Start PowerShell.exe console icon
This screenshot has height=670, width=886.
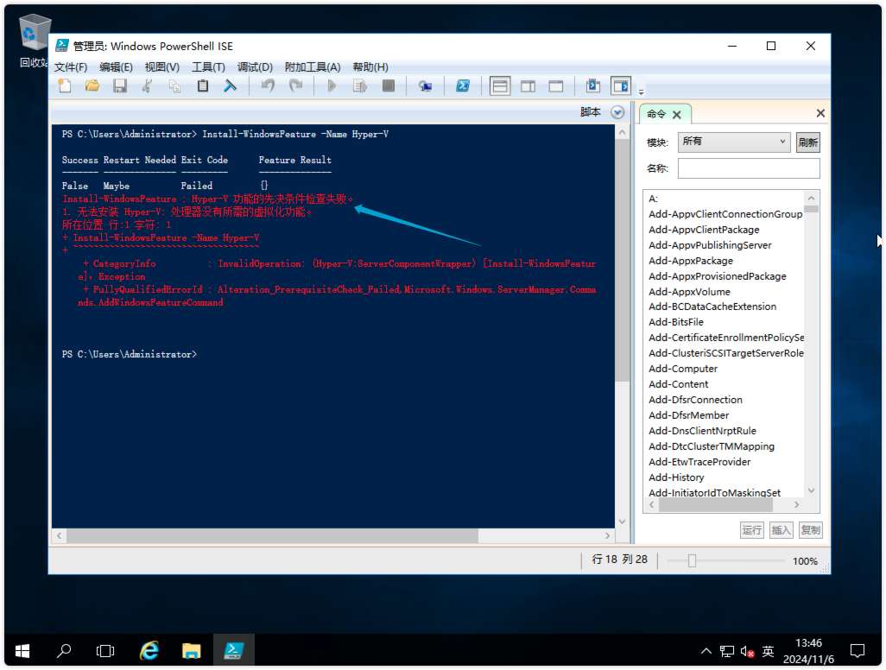[x=463, y=85]
